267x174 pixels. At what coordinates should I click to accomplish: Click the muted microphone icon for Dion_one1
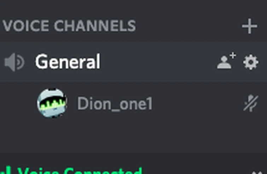(251, 103)
